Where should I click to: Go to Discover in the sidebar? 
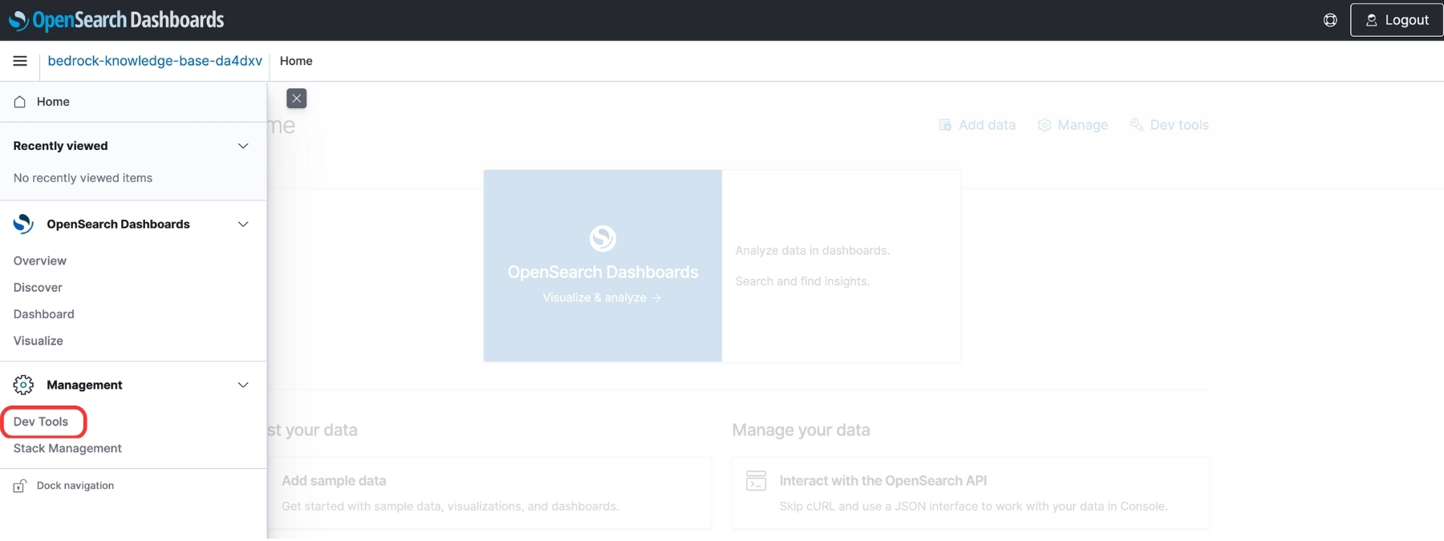tap(38, 288)
